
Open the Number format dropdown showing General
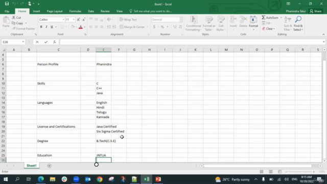[x=181, y=19]
